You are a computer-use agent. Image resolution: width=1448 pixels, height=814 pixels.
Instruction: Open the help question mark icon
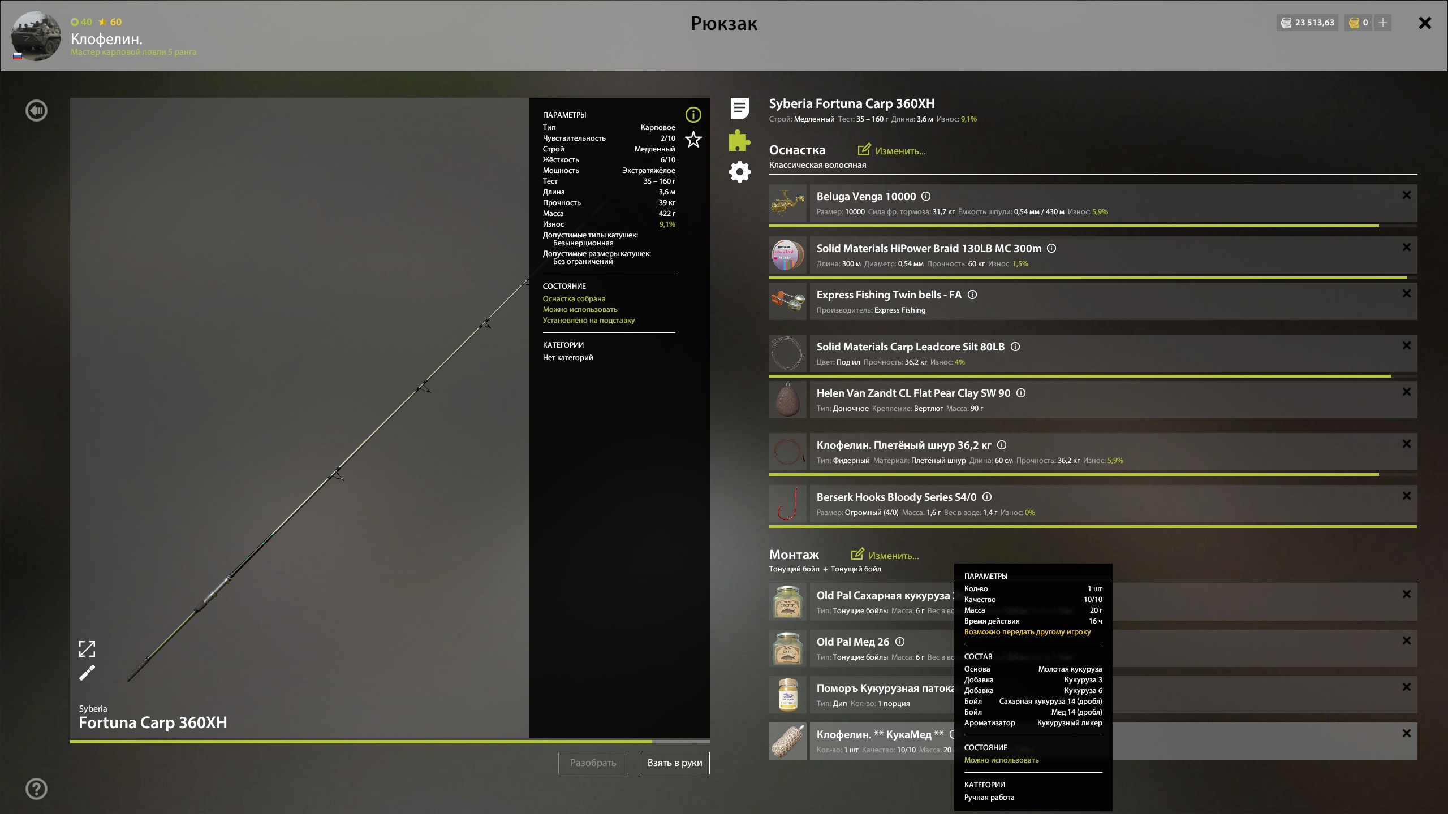pos(36,789)
